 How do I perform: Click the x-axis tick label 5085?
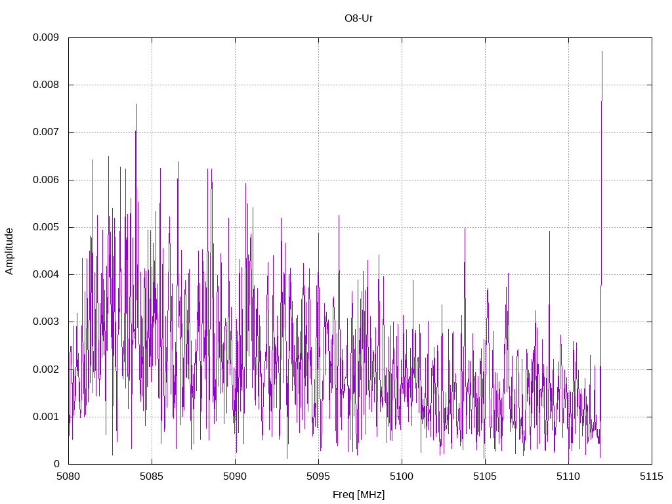point(152,476)
